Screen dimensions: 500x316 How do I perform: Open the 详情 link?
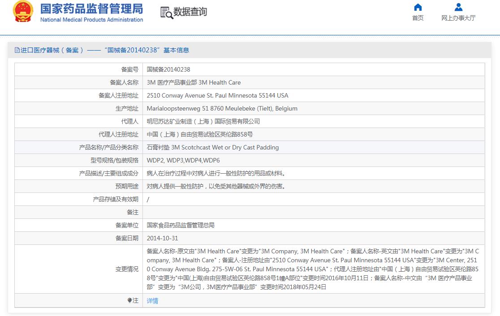point(152,301)
